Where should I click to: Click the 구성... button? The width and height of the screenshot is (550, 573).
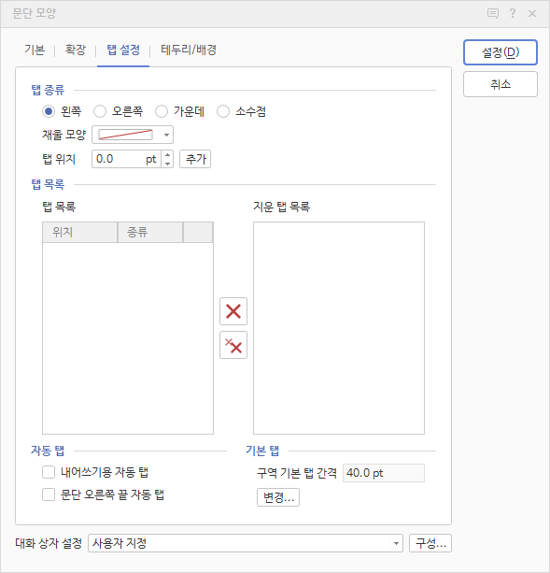pyautogui.click(x=430, y=543)
